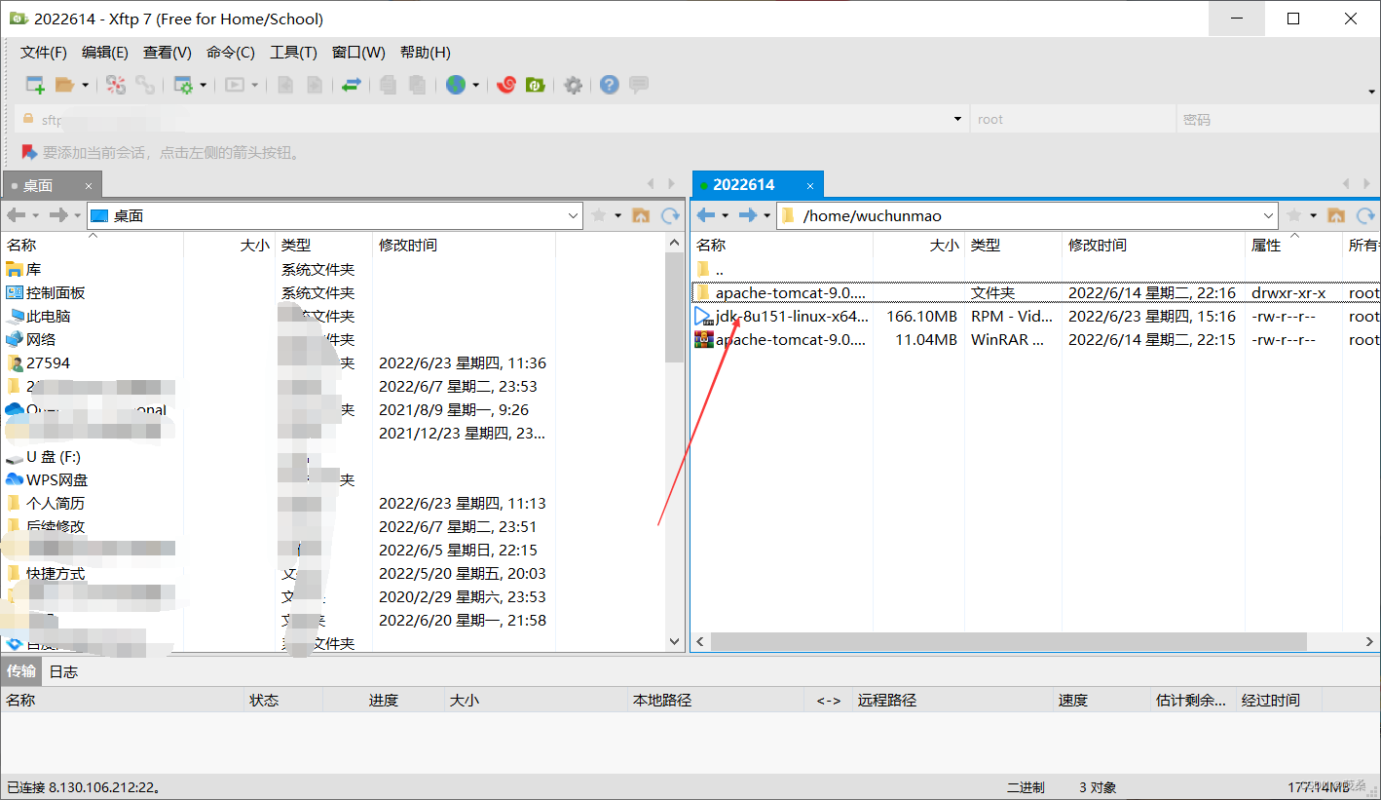1381x800 pixels.
Task: Refresh the local 桌面 pane
Action: point(670,215)
